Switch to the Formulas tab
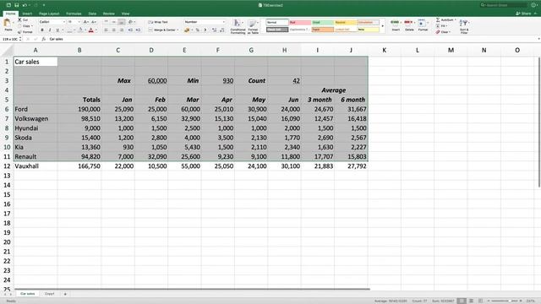 pyautogui.click(x=74, y=14)
